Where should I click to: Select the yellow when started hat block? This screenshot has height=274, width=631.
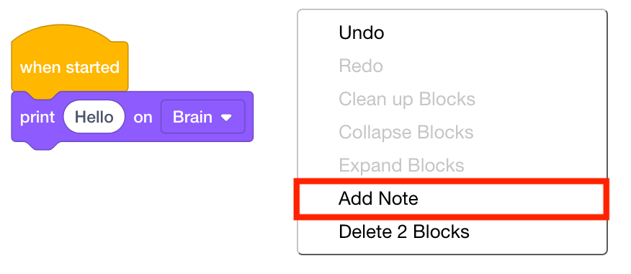click(70, 61)
